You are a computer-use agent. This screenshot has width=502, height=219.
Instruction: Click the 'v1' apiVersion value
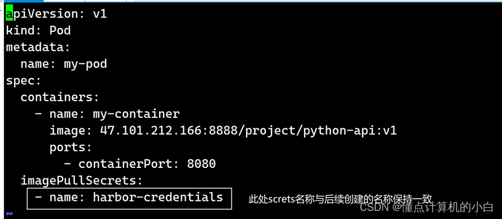click(100, 14)
